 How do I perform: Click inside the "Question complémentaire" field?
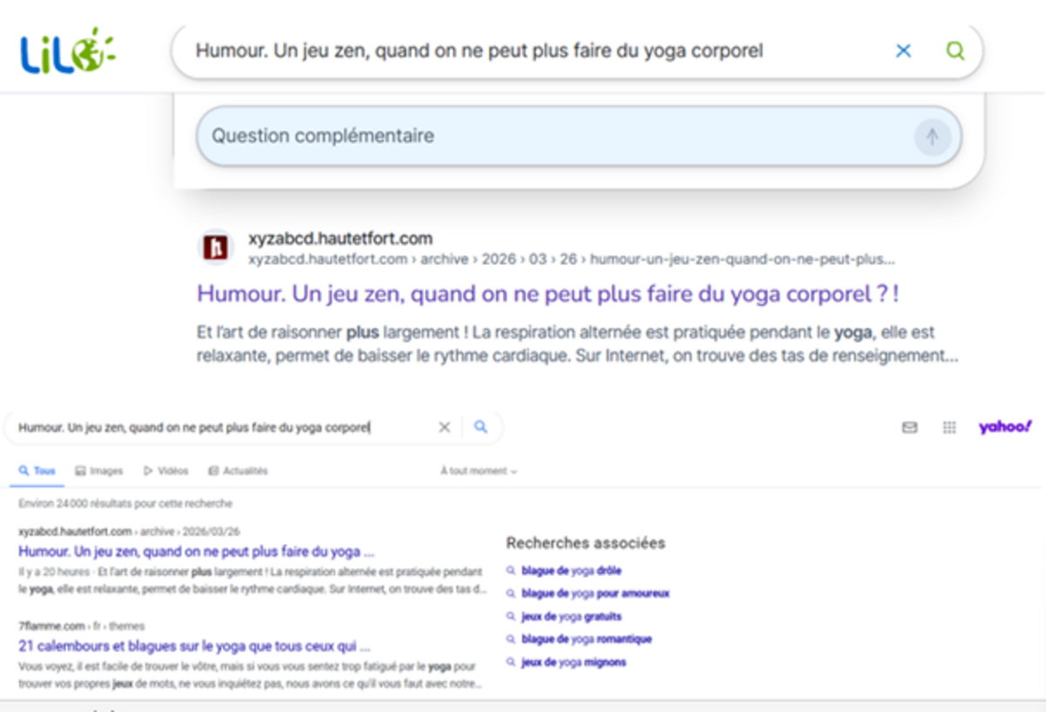(558, 137)
